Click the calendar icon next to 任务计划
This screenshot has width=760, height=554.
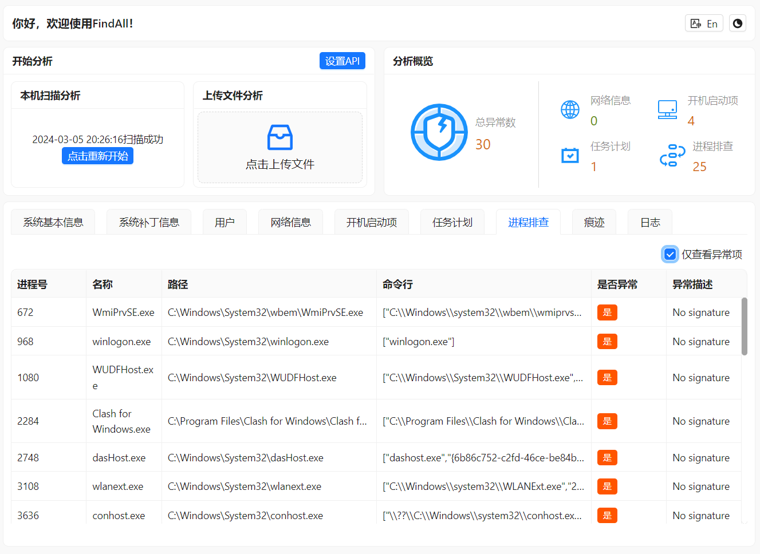tap(570, 155)
